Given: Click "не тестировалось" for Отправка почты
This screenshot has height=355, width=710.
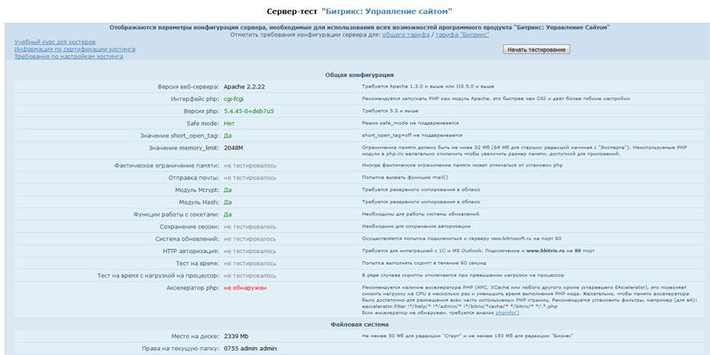Looking at the screenshot, I should pos(249,178).
